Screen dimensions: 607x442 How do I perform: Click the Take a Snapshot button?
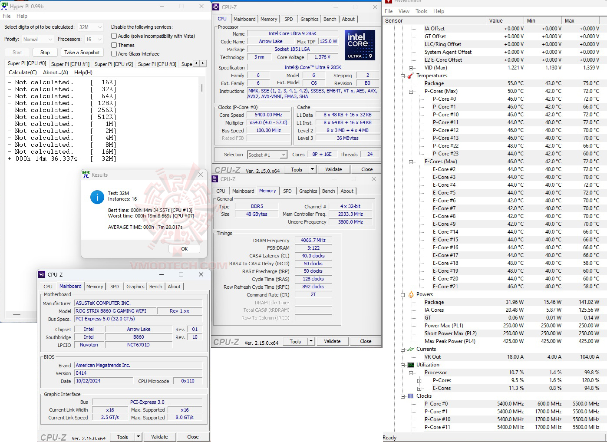82,52
